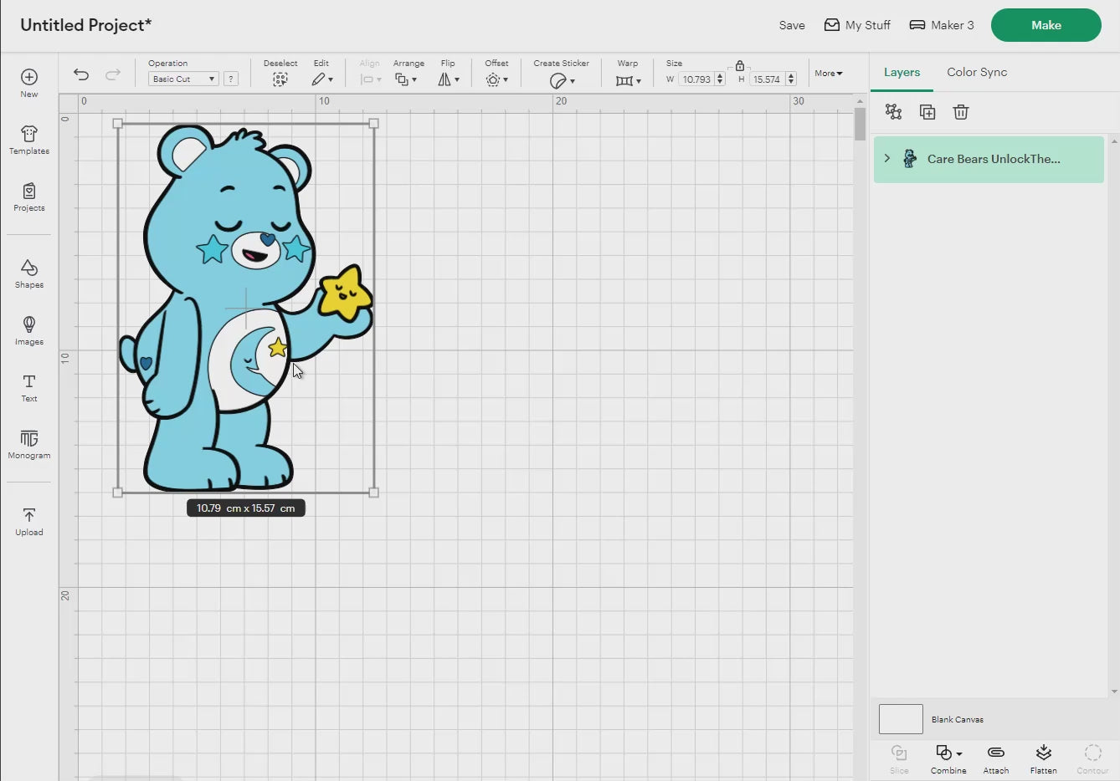The image size is (1120, 781).
Task: Select the Care Bears UnlockThe... layer
Action: pyautogui.click(x=989, y=159)
